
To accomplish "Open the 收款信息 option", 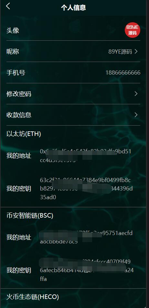I will tap(73, 115).
